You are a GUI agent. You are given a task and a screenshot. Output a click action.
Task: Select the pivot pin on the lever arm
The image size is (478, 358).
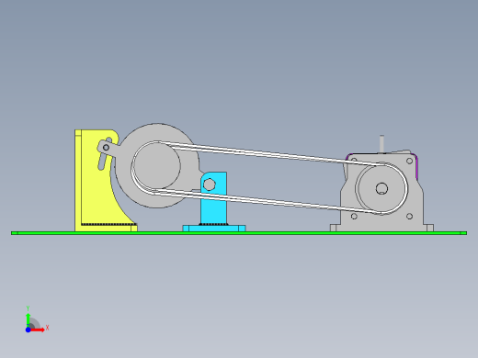[x=106, y=148]
